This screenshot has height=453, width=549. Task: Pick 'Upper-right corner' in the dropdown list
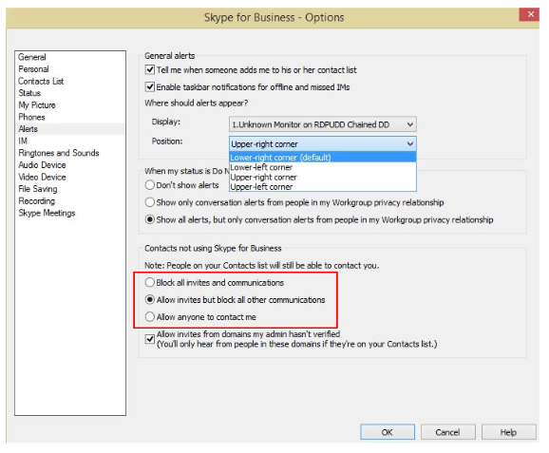coord(323,178)
